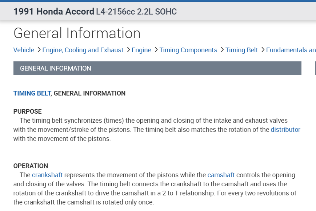The image size is (316, 211).
Task: Open the camshaft hyperlink
Action: [x=221, y=175]
